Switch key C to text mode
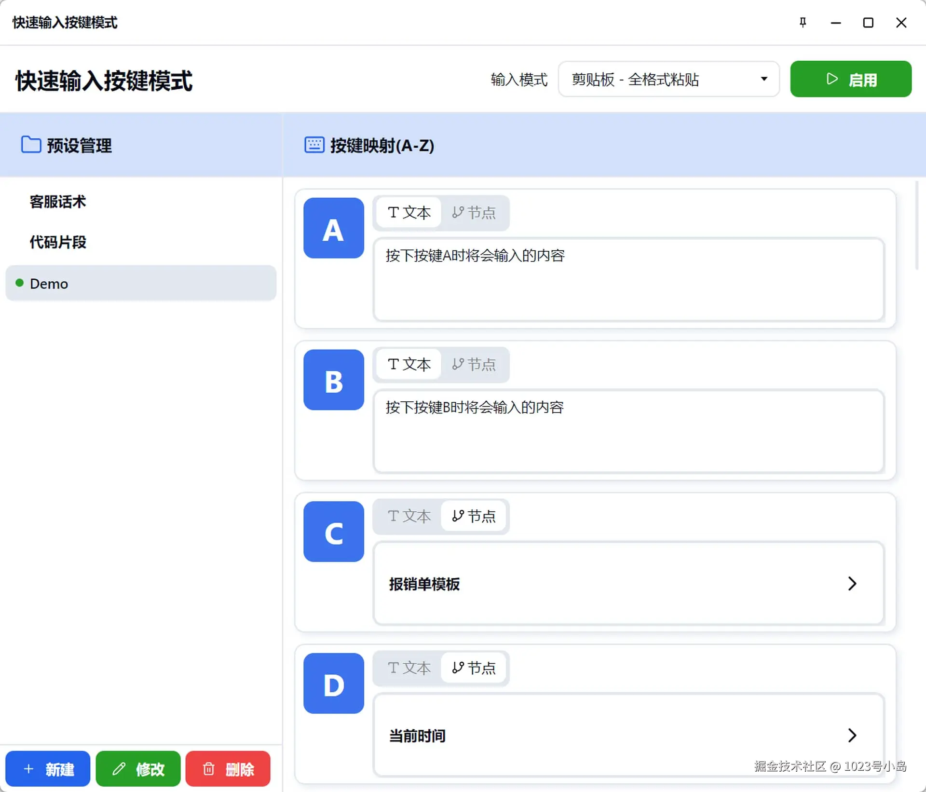Viewport: 926px width, 792px height. click(409, 517)
